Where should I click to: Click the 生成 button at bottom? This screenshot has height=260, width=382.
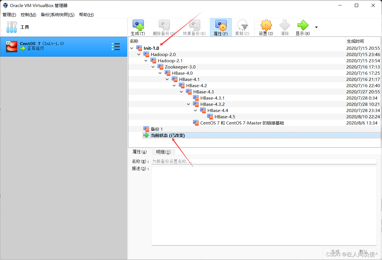pyautogui.click(x=335, y=251)
